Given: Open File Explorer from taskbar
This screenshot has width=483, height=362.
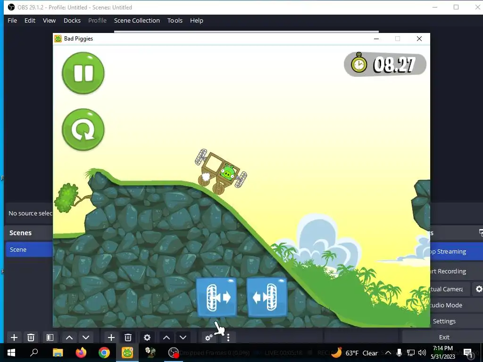Looking at the screenshot, I should [x=58, y=353].
